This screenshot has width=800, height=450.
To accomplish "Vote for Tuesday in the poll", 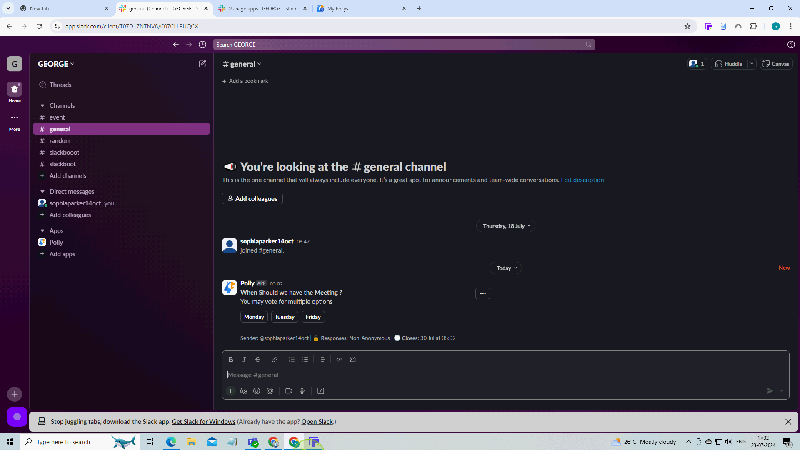I will point(285,317).
